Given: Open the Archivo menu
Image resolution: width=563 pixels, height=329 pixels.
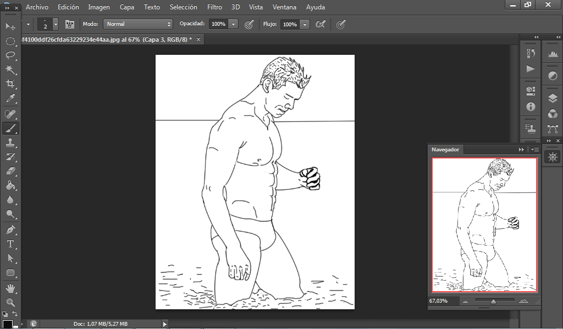Looking at the screenshot, I should [37, 7].
